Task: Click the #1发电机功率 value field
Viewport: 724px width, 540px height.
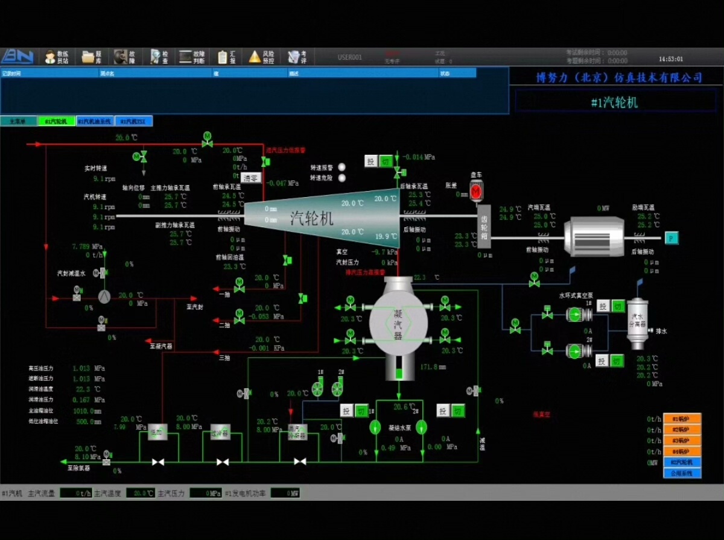Action: (285, 493)
